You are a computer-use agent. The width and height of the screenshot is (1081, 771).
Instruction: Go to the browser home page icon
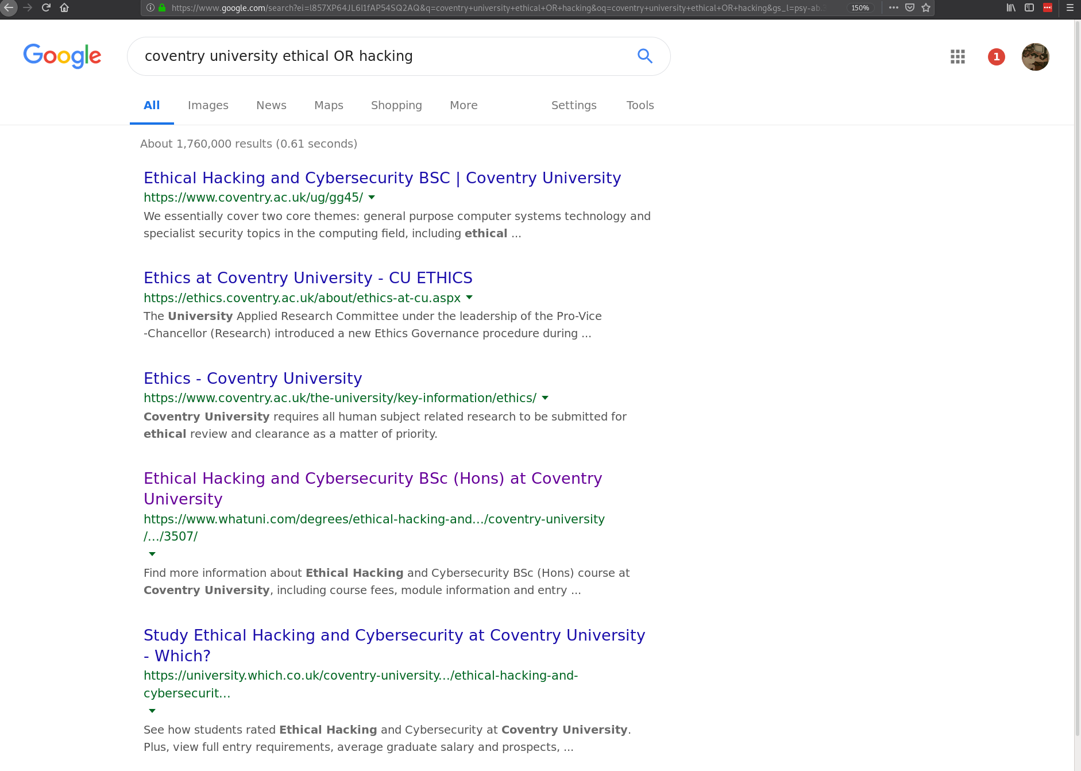click(x=64, y=8)
